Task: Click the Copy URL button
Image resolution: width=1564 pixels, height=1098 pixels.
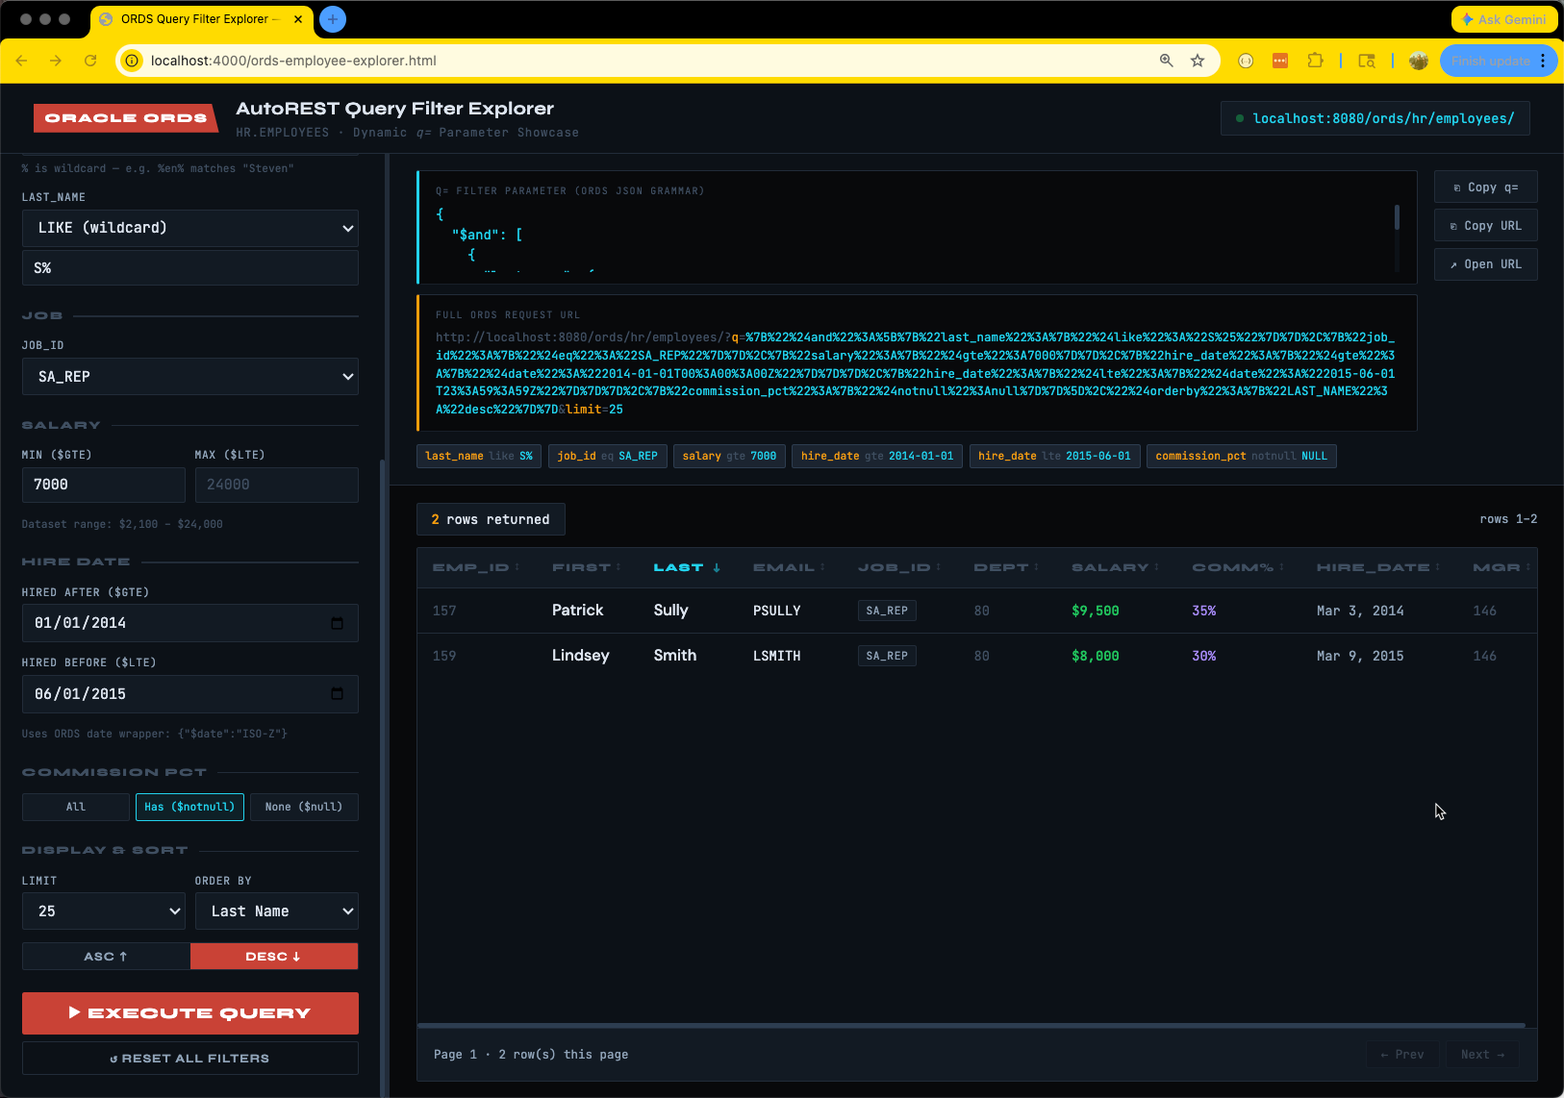Action: pos(1485,226)
